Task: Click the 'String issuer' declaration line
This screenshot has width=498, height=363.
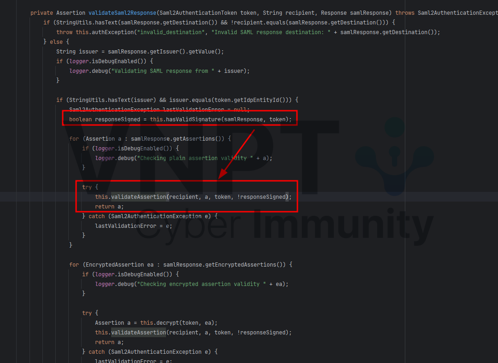Action: click(x=140, y=52)
